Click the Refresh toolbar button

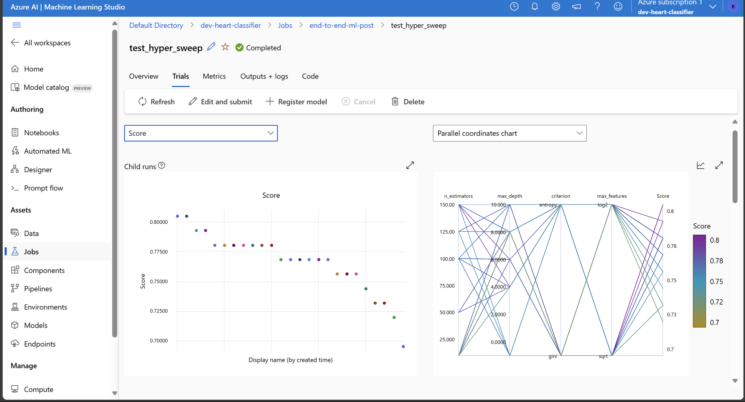[x=156, y=102]
